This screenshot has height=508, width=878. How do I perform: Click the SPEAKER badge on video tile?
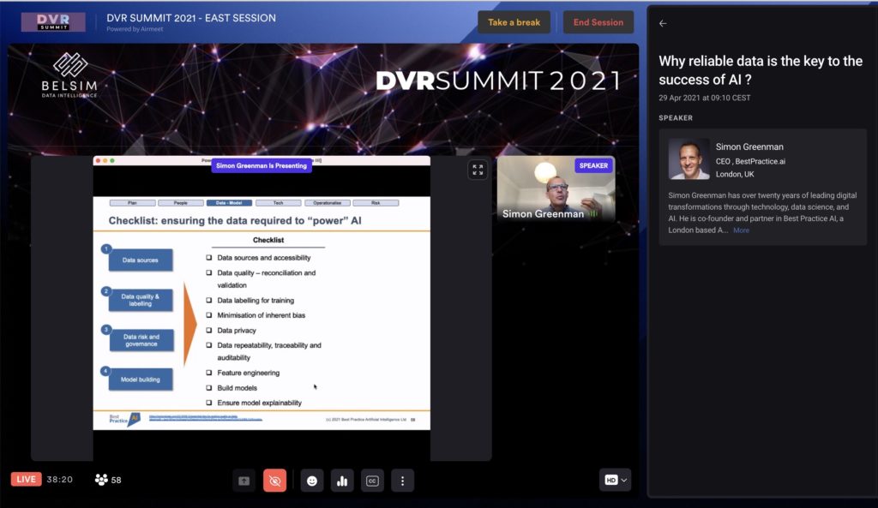pyautogui.click(x=593, y=165)
